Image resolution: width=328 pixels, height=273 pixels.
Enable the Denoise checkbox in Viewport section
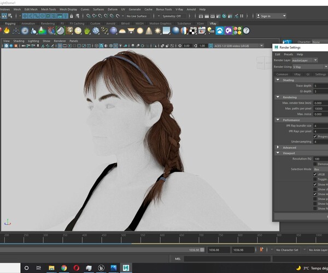click(315, 164)
